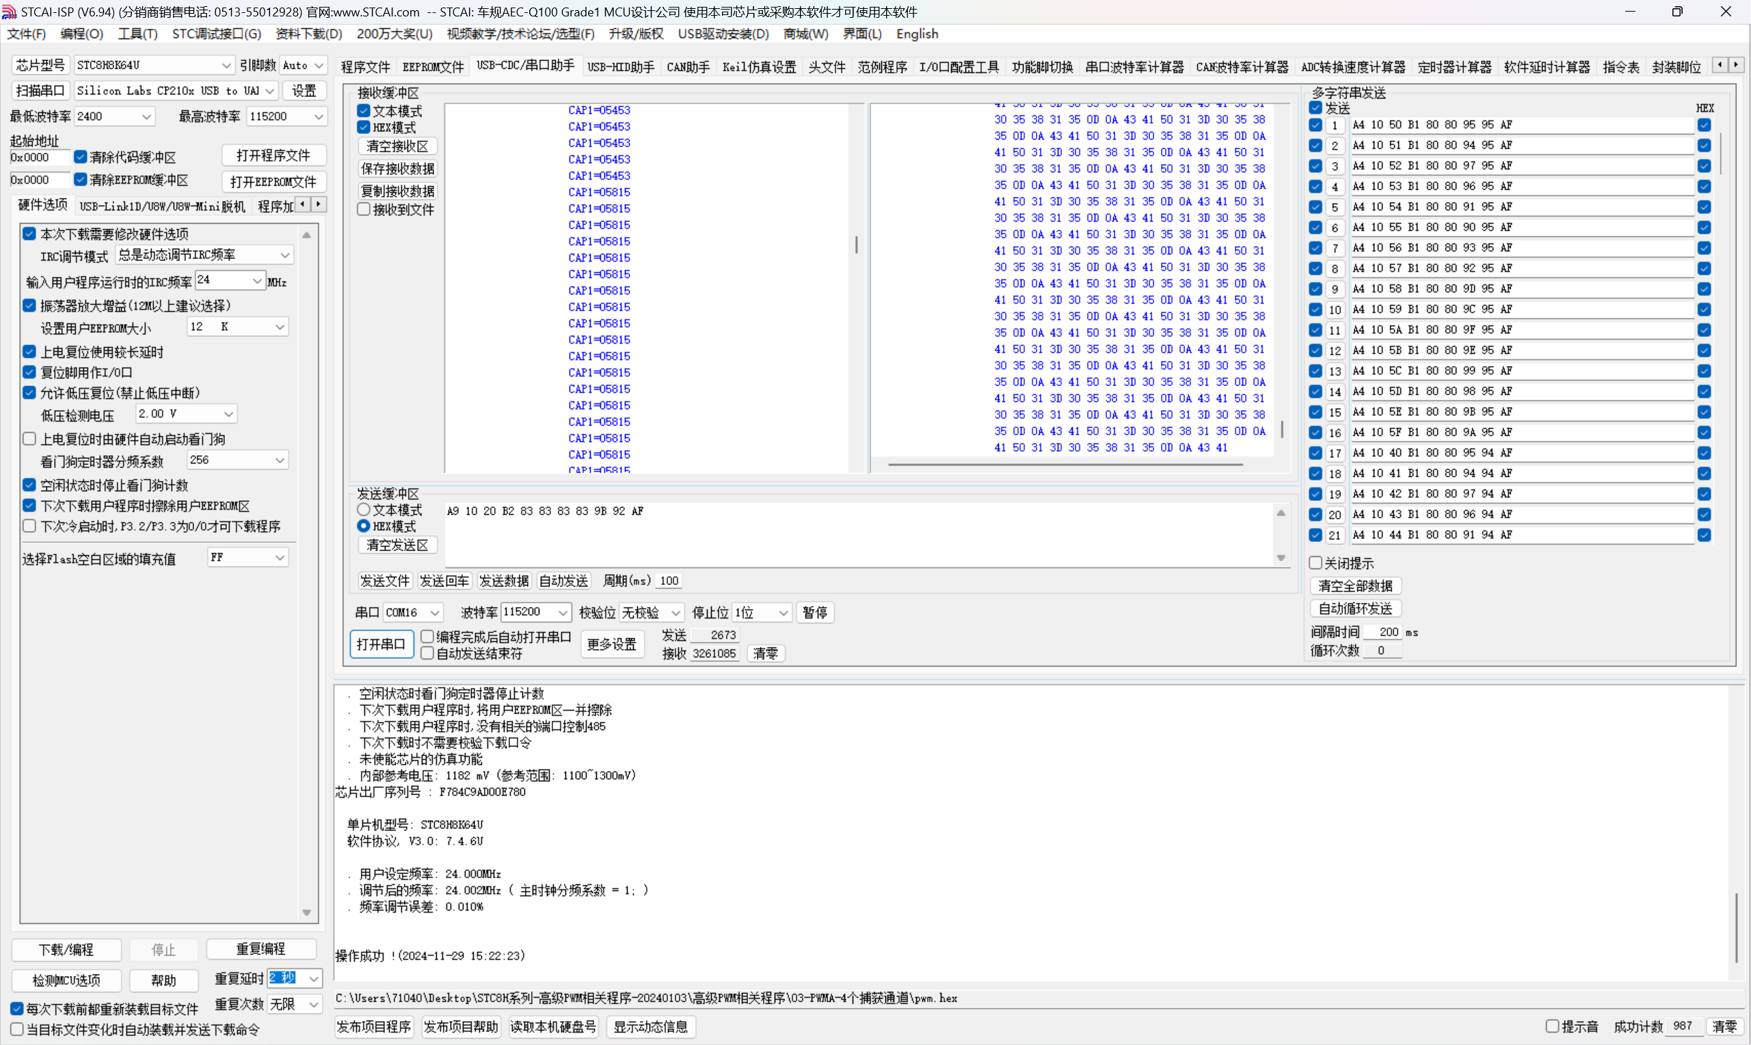The image size is (1751, 1045).
Task: Expand 重复次数 无限 dropdown
Action: (313, 1004)
